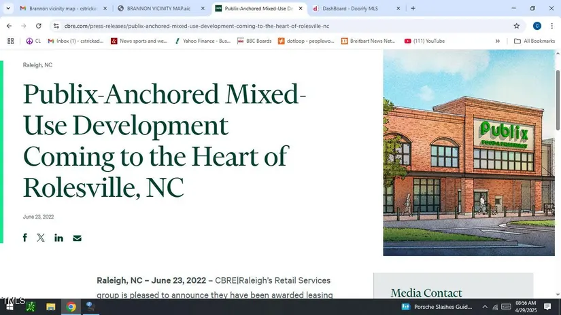Open the app right of Chrome in taskbar

click(x=90, y=307)
